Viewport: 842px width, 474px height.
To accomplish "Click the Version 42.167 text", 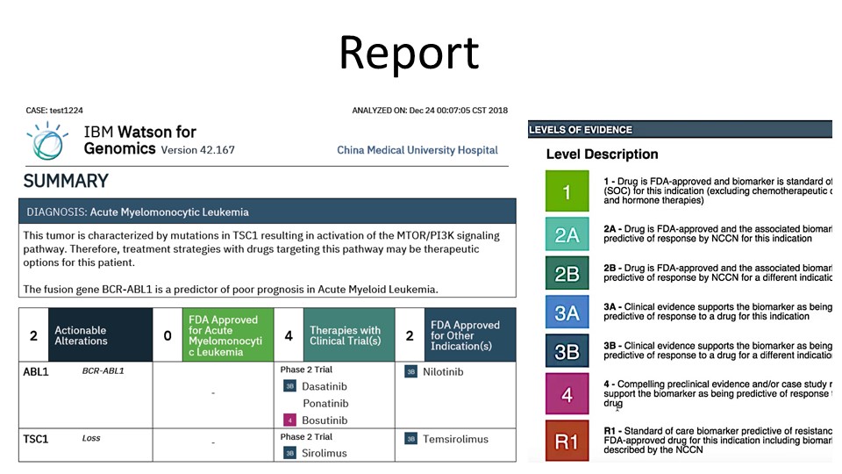I will click(x=197, y=150).
